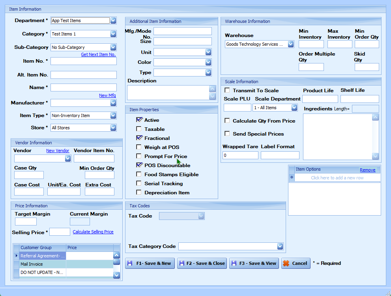The height and width of the screenshot is (296, 391).
Task: Click the Calculate Selling Price link
Action: [93, 232]
